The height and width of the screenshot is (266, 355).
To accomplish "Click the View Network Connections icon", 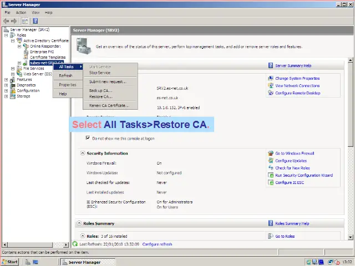I will (x=271, y=85).
